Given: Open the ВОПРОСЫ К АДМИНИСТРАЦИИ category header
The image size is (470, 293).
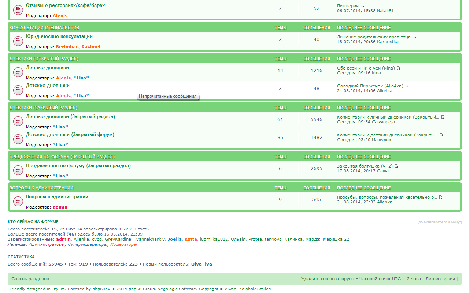Looking at the screenshot, I should [x=41, y=188].
